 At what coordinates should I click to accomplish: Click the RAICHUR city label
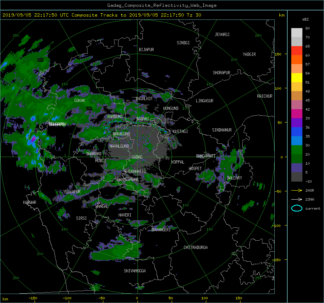click(265, 96)
